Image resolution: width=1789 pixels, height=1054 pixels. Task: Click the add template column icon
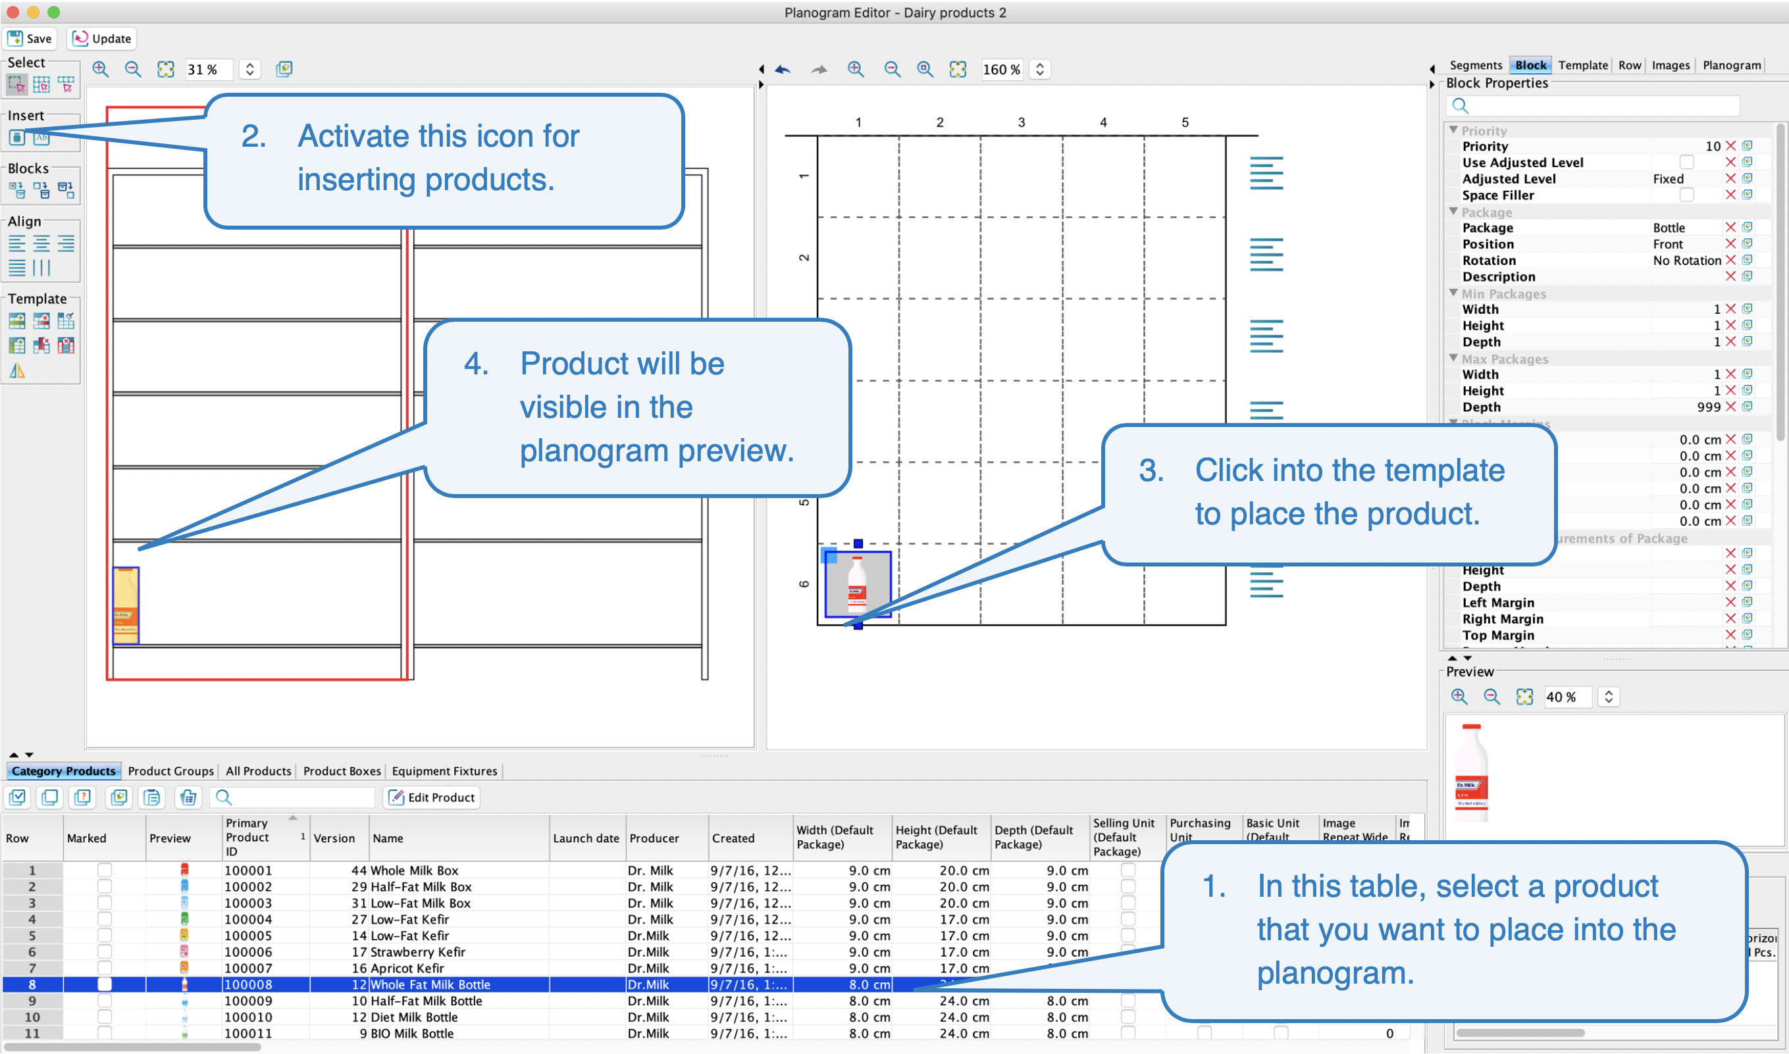(17, 346)
